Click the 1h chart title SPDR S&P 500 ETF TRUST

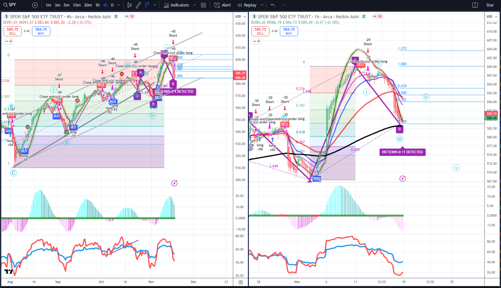point(284,17)
